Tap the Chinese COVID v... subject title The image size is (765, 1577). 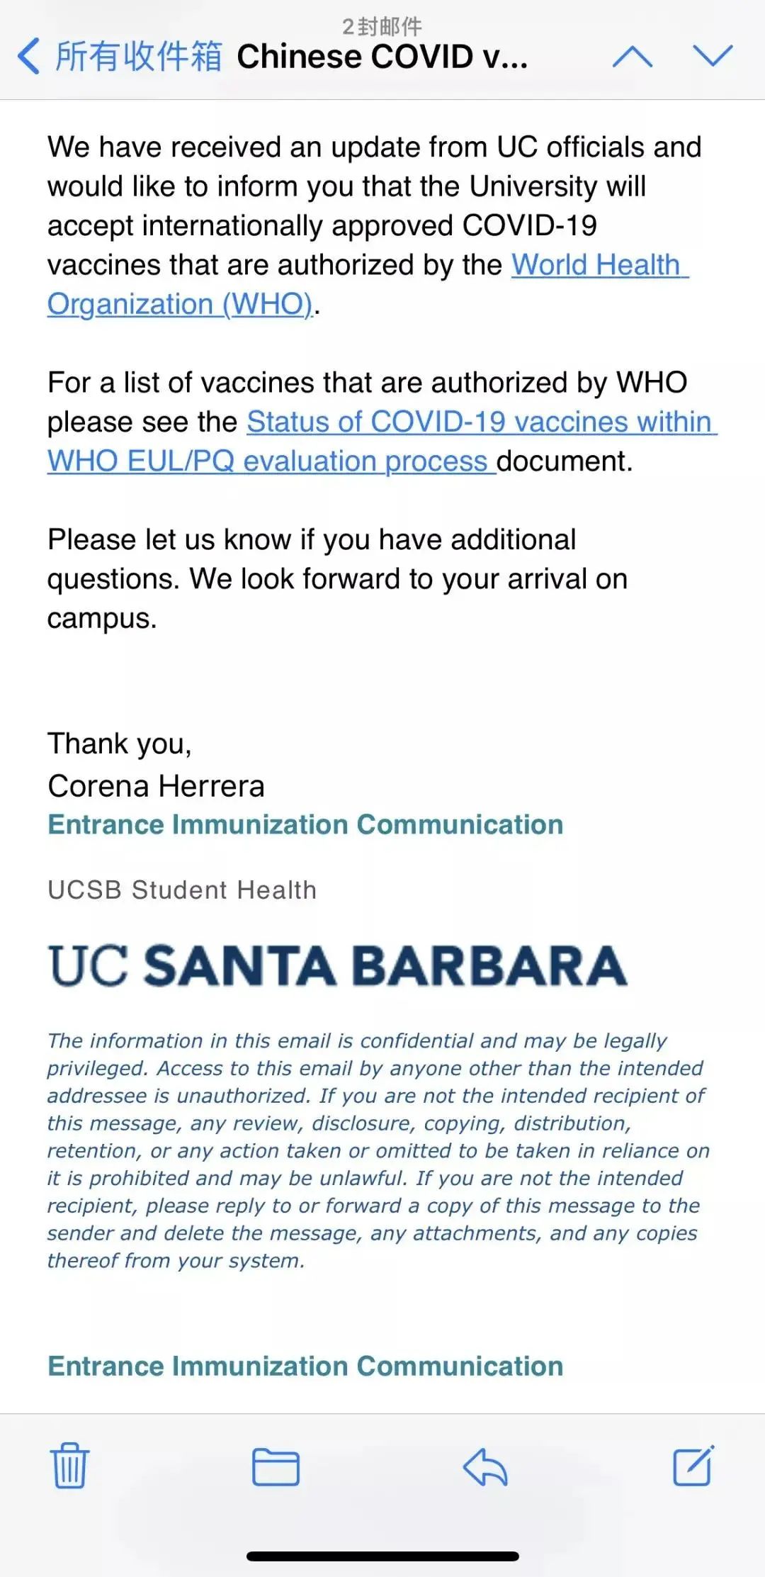click(382, 57)
